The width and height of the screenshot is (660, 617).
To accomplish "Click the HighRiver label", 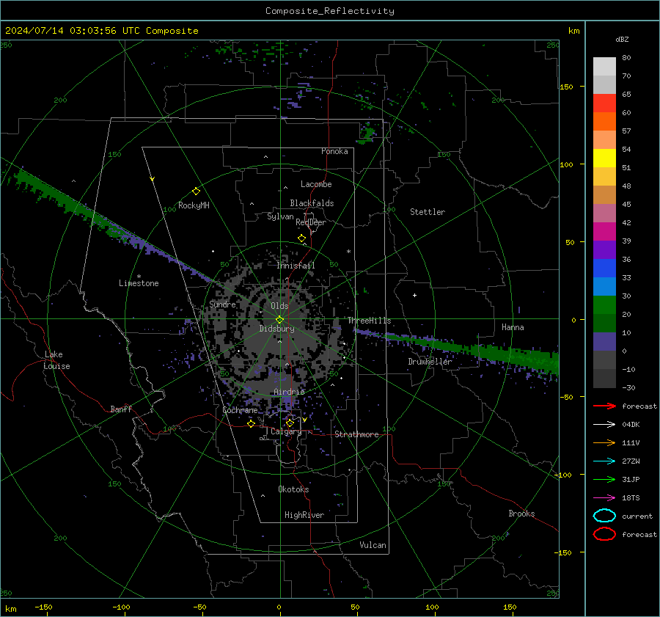I will point(304,515).
